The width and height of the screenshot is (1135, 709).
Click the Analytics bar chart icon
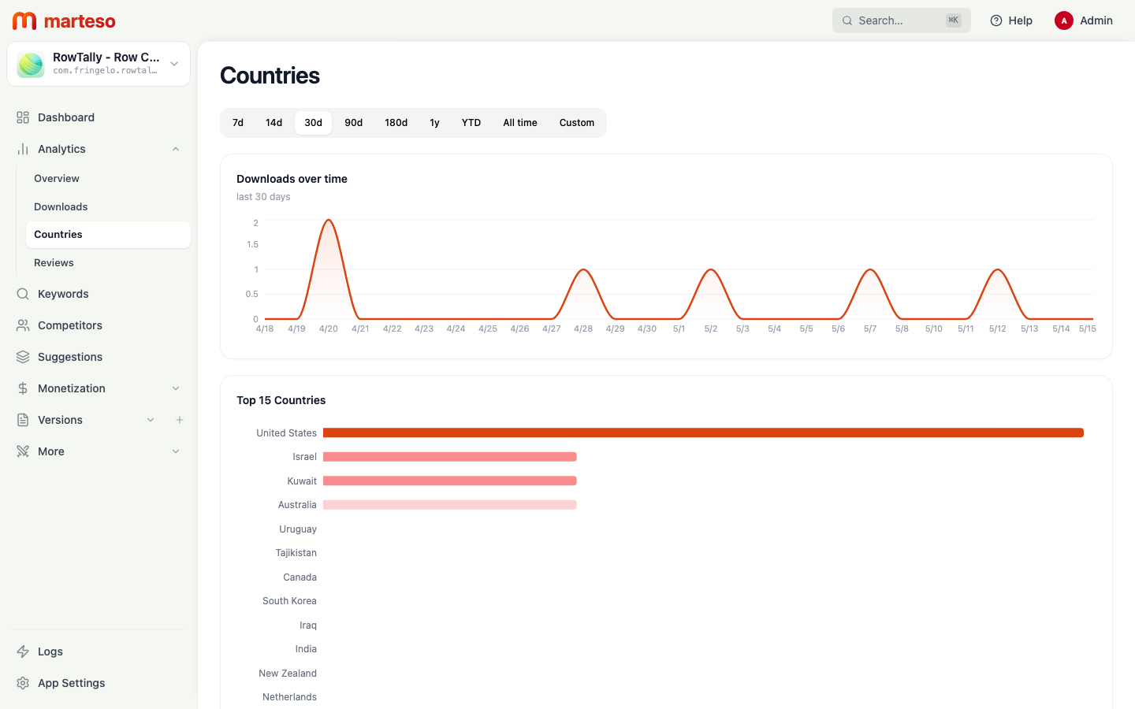coord(23,149)
